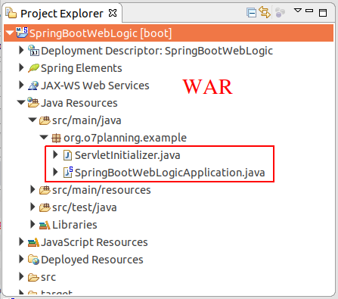Click the SpringBootWebLogic project icon
The image size is (338, 299).
[22, 33]
